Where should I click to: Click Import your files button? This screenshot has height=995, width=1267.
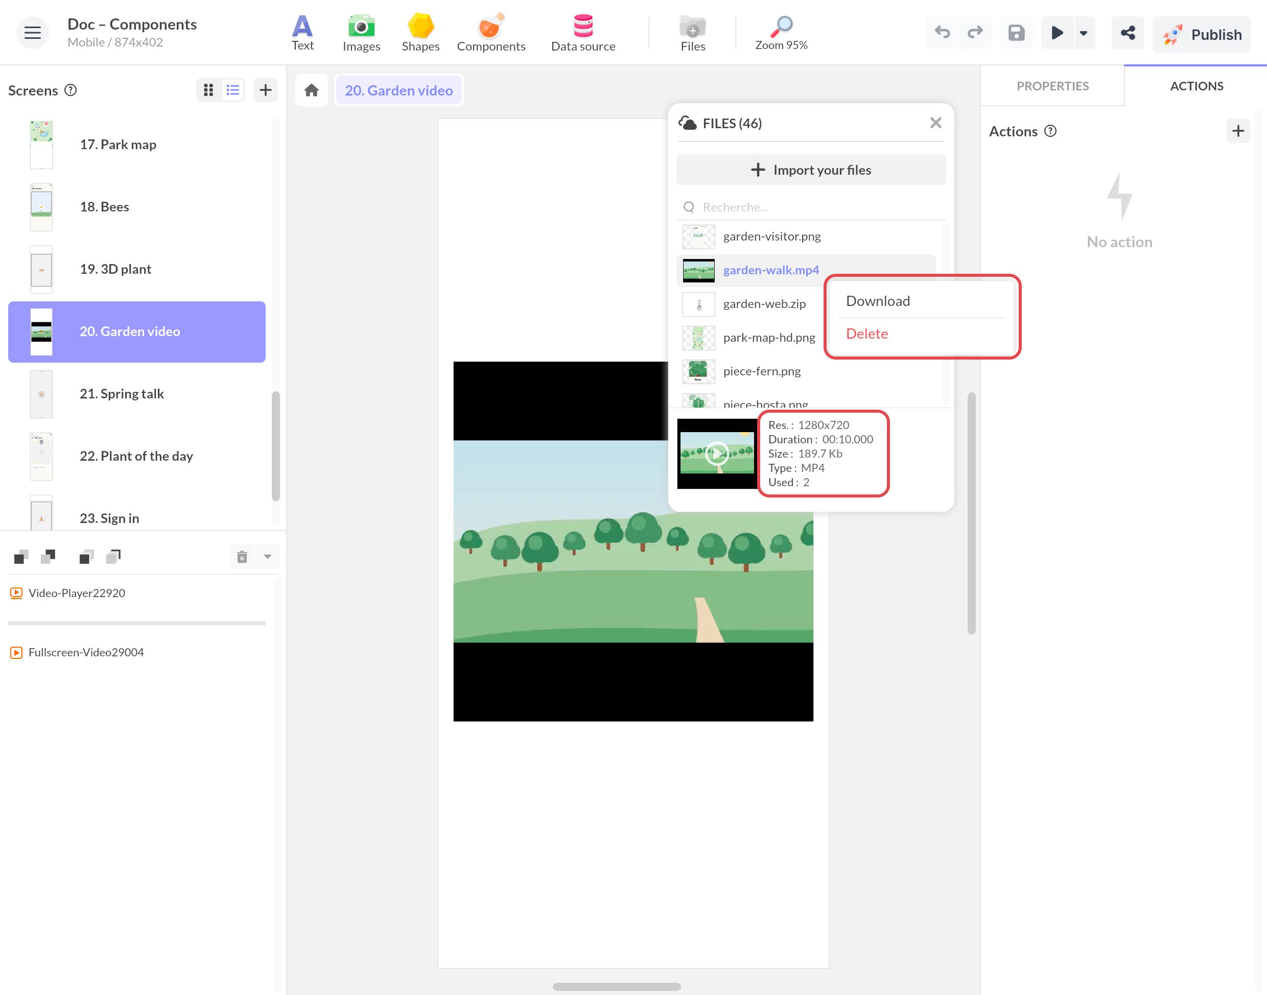point(811,170)
